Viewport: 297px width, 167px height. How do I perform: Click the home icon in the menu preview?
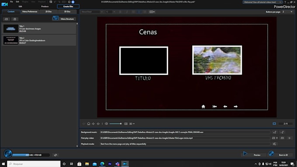[x=203, y=106]
